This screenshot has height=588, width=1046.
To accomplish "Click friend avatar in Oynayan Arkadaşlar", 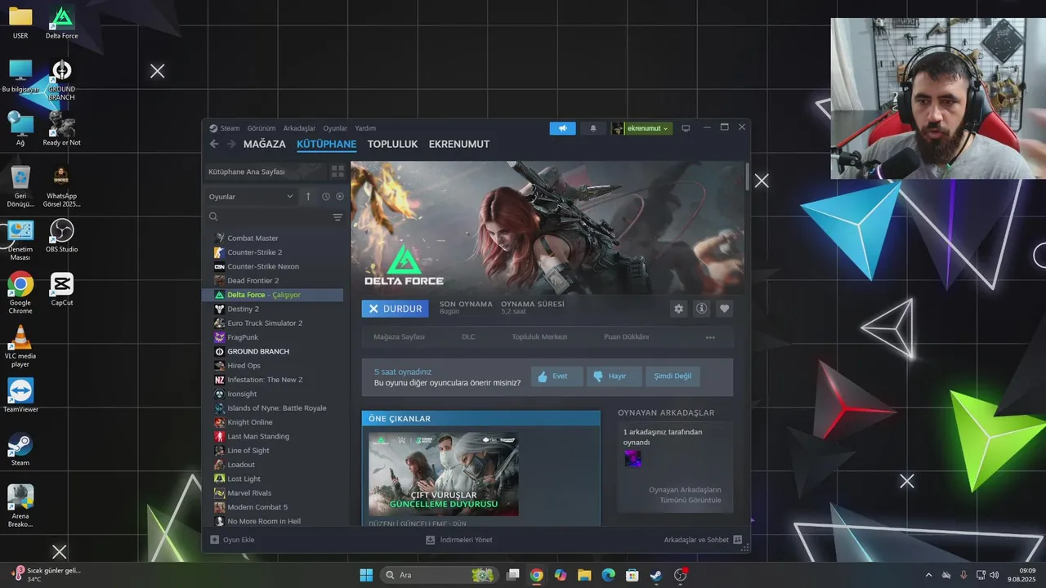I will [633, 459].
